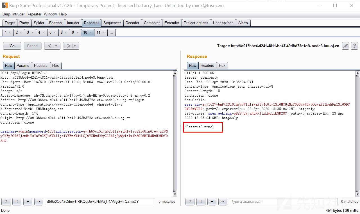Open the Burp menu
This screenshot has height=214, width=360.
pyautogui.click(x=6, y=14)
